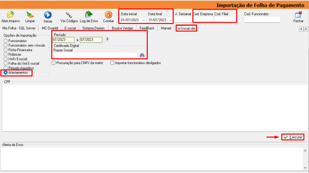The width and height of the screenshot is (309, 173).
Task: Switch to MC DoanId tab
Action: 50,28
